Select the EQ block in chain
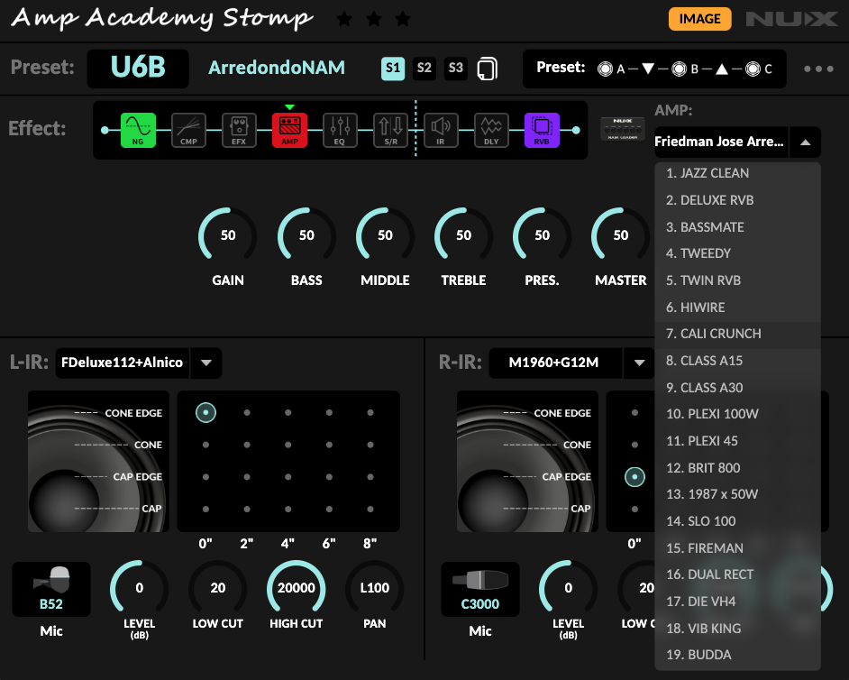This screenshot has height=680, width=849. coord(340,130)
